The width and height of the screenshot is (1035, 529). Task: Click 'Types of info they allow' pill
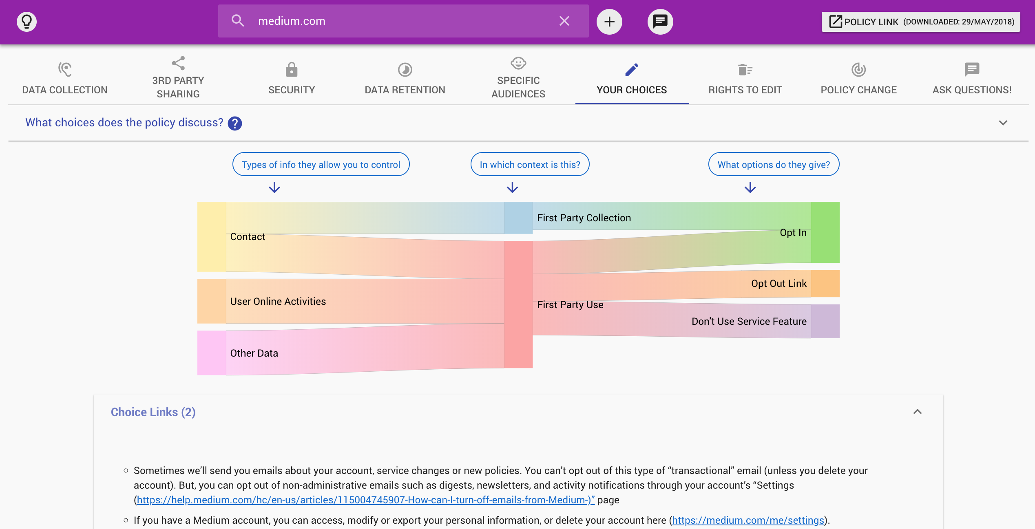pos(321,165)
